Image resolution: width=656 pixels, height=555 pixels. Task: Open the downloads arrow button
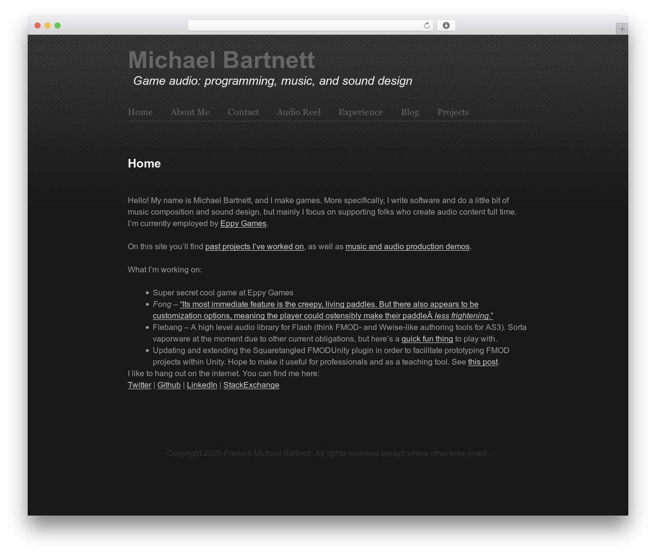446,26
